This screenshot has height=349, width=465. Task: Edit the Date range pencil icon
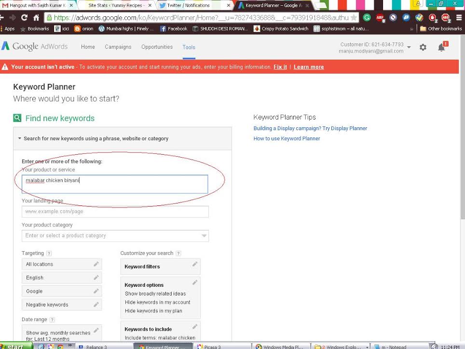96,330
